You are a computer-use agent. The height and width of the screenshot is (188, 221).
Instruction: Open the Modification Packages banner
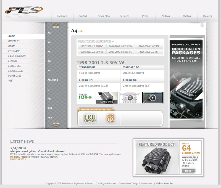186,79
